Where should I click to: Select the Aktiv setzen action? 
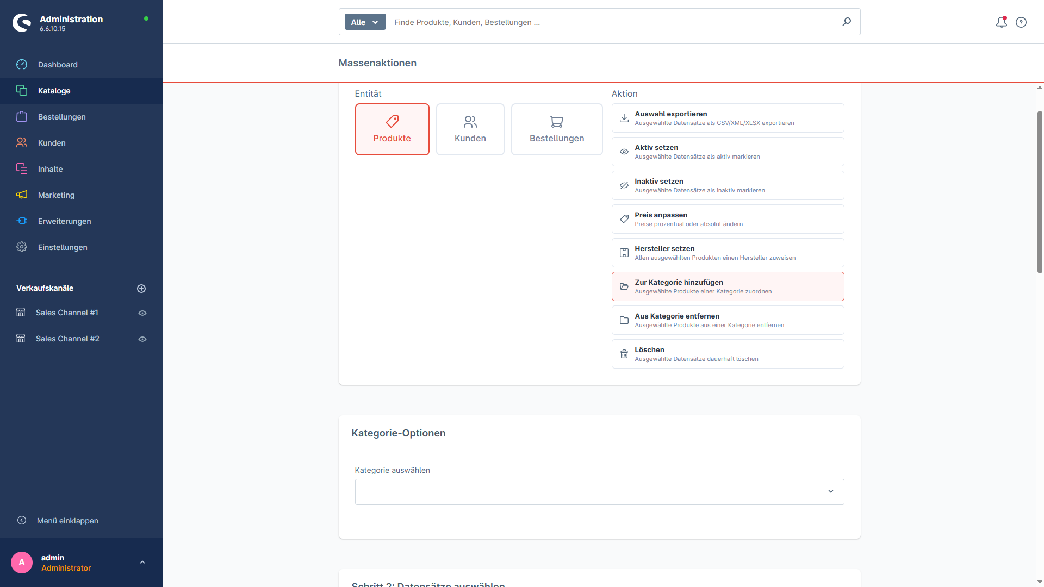pyautogui.click(x=728, y=152)
